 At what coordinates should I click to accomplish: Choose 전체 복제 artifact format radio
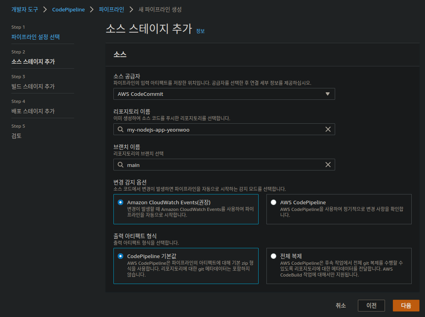274,256
